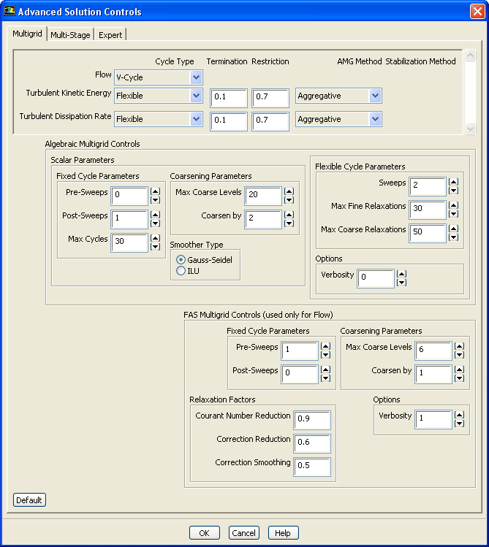This screenshot has height=547, width=489.
Task: Decrease FAS Coarsen by value
Action: (459, 378)
